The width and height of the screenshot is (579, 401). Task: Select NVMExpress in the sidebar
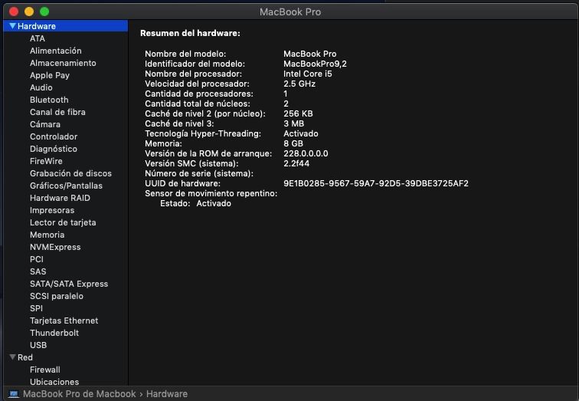pyautogui.click(x=55, y=247)
